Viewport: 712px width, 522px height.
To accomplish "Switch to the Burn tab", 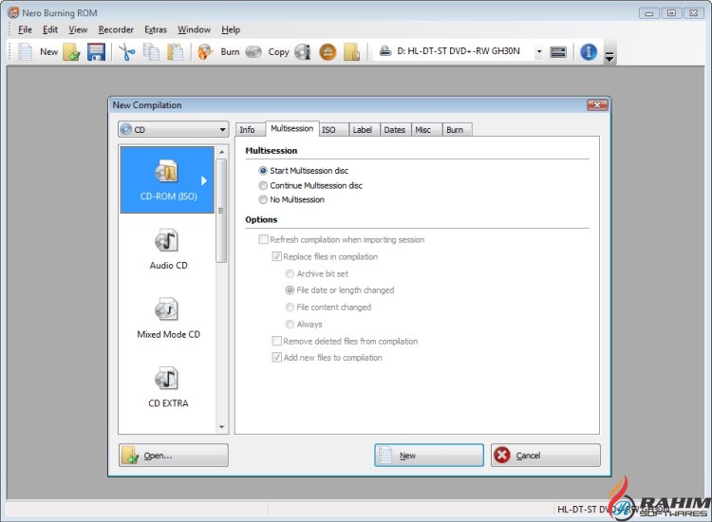I will [458, 130].
